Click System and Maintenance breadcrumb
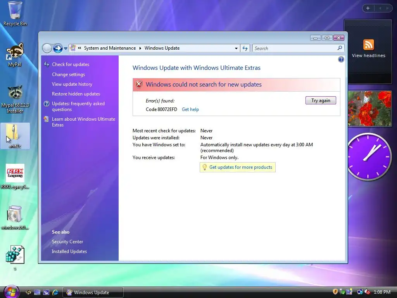Screen dimensions: 397x298 [110, 48]
